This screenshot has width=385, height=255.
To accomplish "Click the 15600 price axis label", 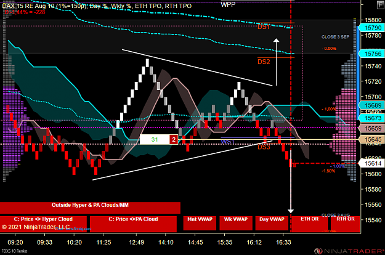I will tap(373, 174).
